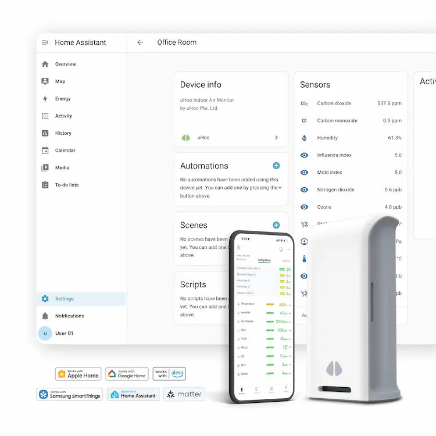Click the 4.0 ppb ozone value

pyautogui.click(x=393, y=207)
